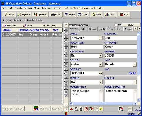
Task: Click the NONE secondary sort button
Action: click(32, 26)
